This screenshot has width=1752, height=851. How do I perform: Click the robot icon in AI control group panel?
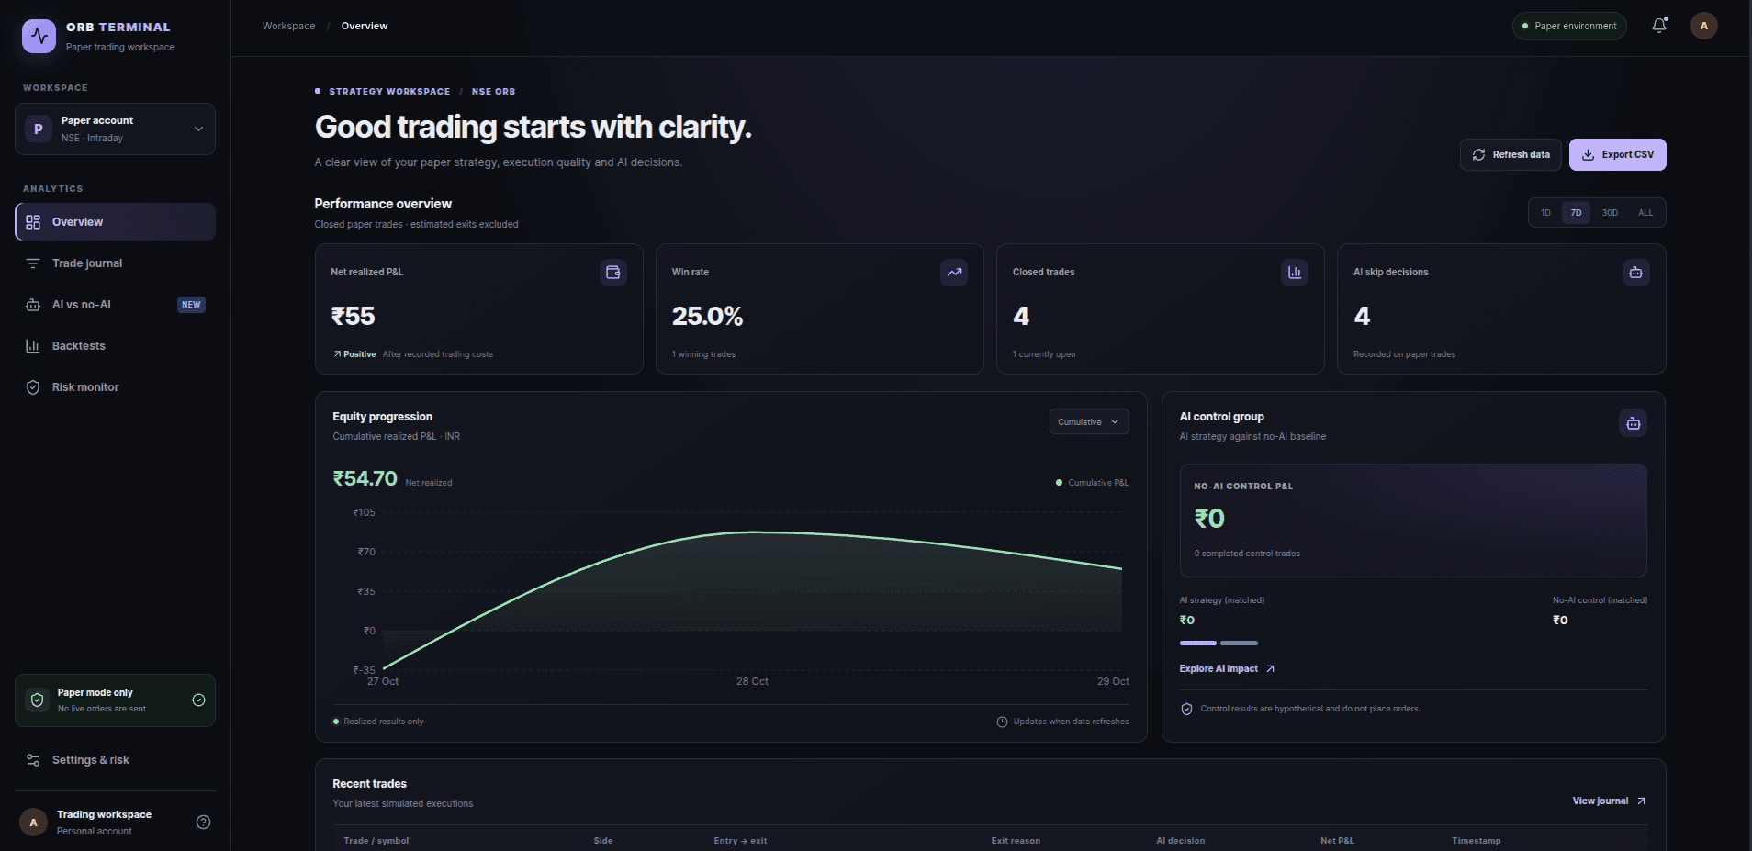point(1633,423)
